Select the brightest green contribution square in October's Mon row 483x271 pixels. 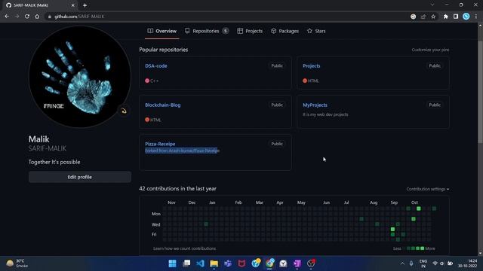click(418, 209)
